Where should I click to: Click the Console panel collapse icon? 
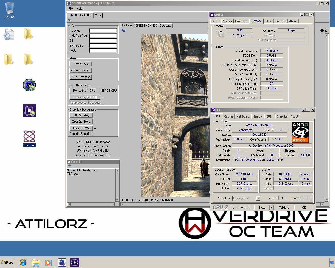point(69,162)
